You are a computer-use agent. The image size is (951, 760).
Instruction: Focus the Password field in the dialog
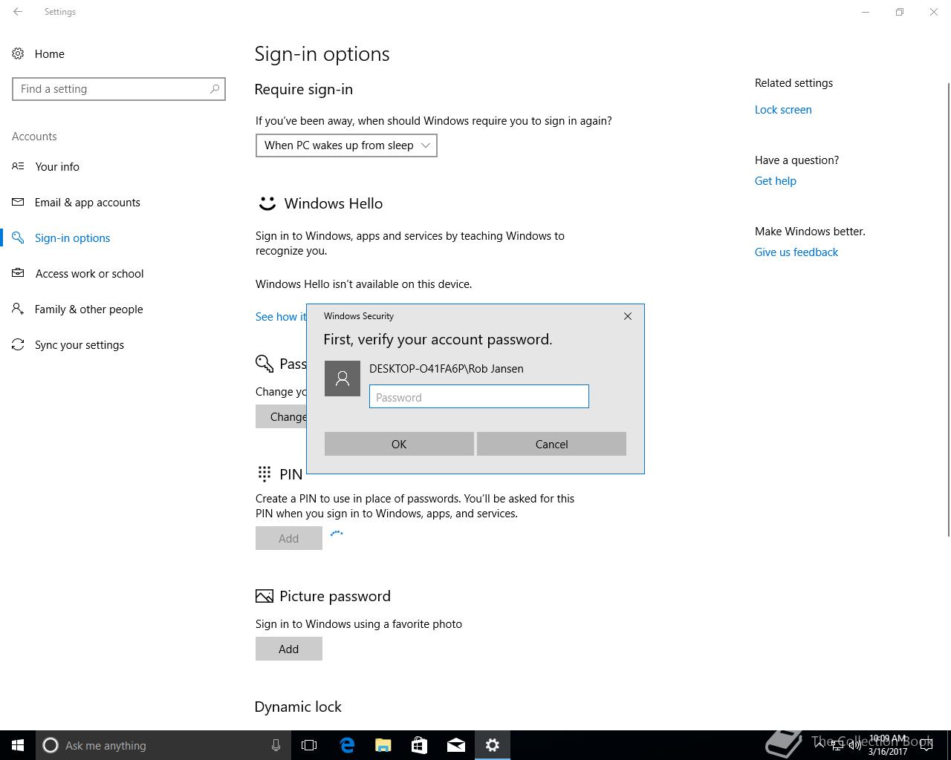tap(479, 396)
